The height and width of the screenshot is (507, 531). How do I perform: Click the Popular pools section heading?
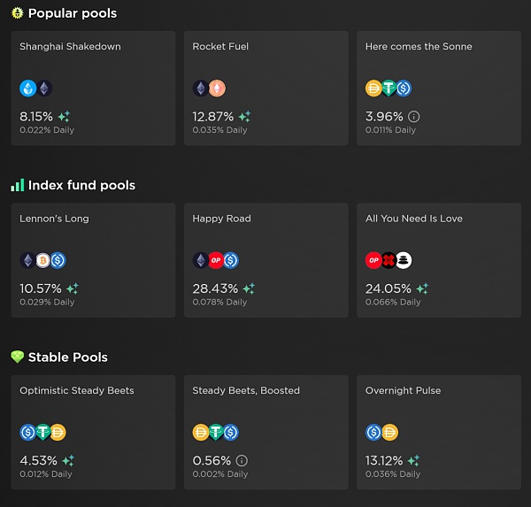[x=72, y=13]
